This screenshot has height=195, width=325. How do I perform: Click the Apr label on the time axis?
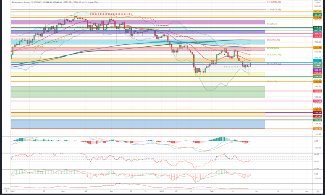coord(307,191)
